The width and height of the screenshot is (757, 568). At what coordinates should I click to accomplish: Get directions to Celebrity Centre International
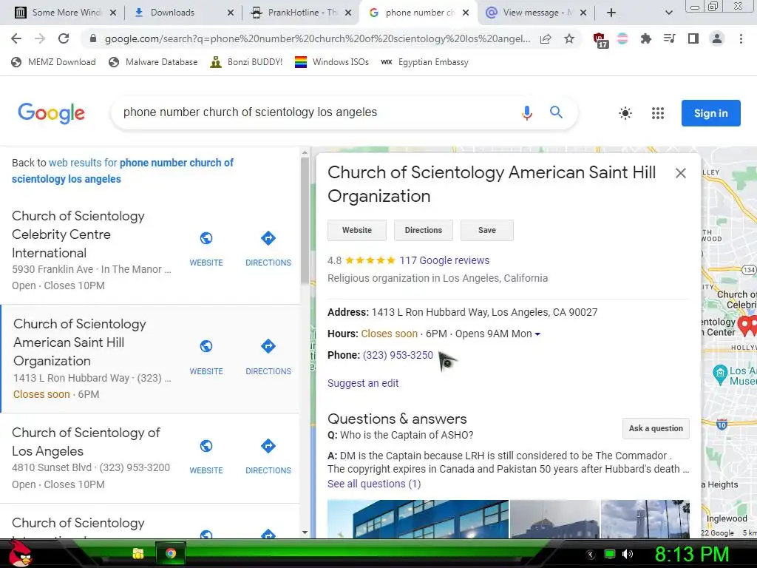coord(268,238)
